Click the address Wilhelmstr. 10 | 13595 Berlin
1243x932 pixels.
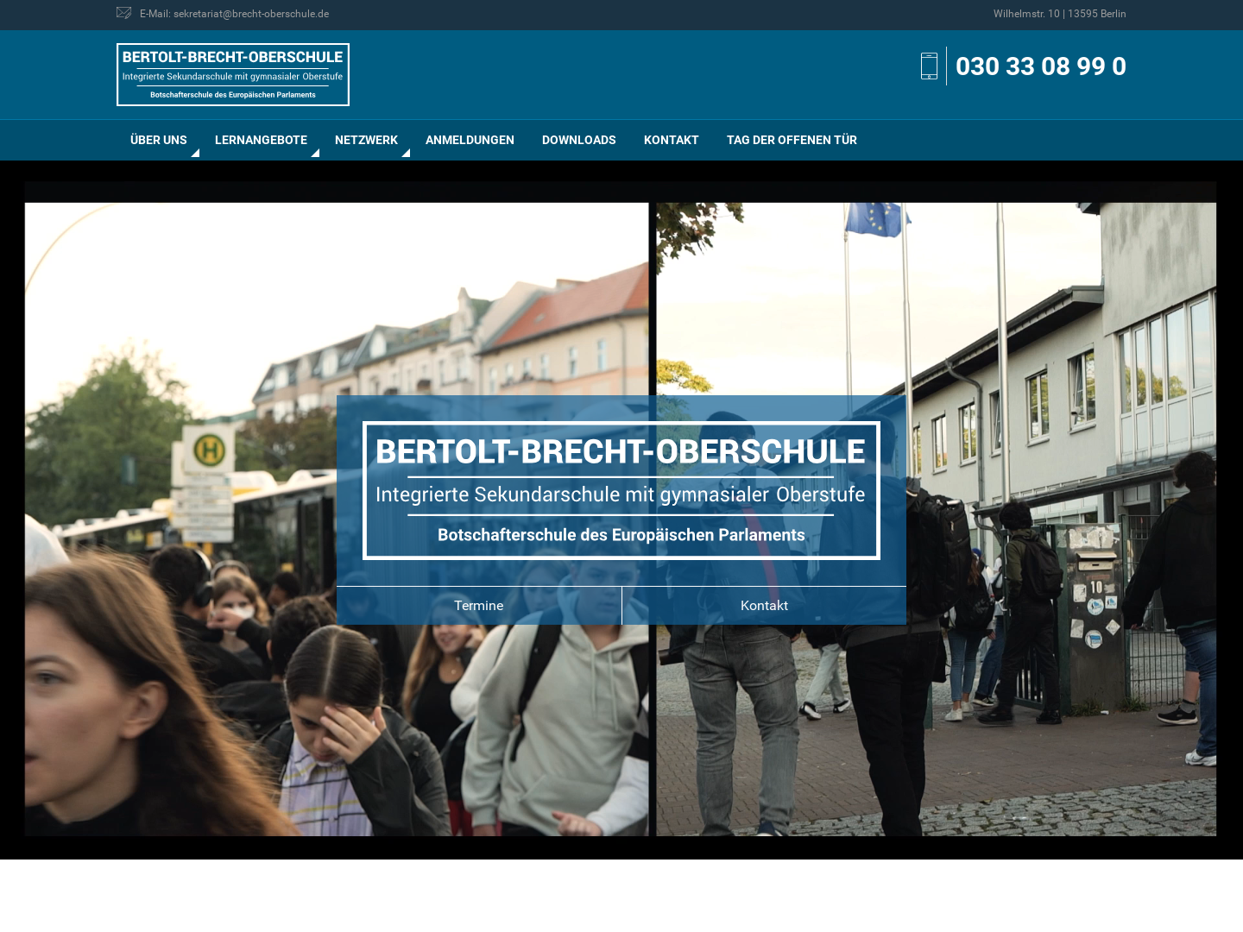click(1059, 14)
